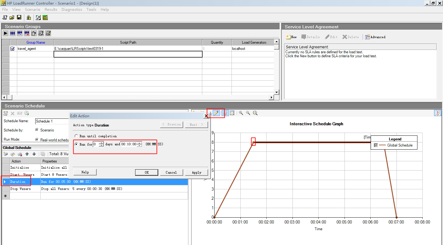Click the New Scenario toolbar icon
The width and height of the screenshot is (443, 245).
(5, 18)
